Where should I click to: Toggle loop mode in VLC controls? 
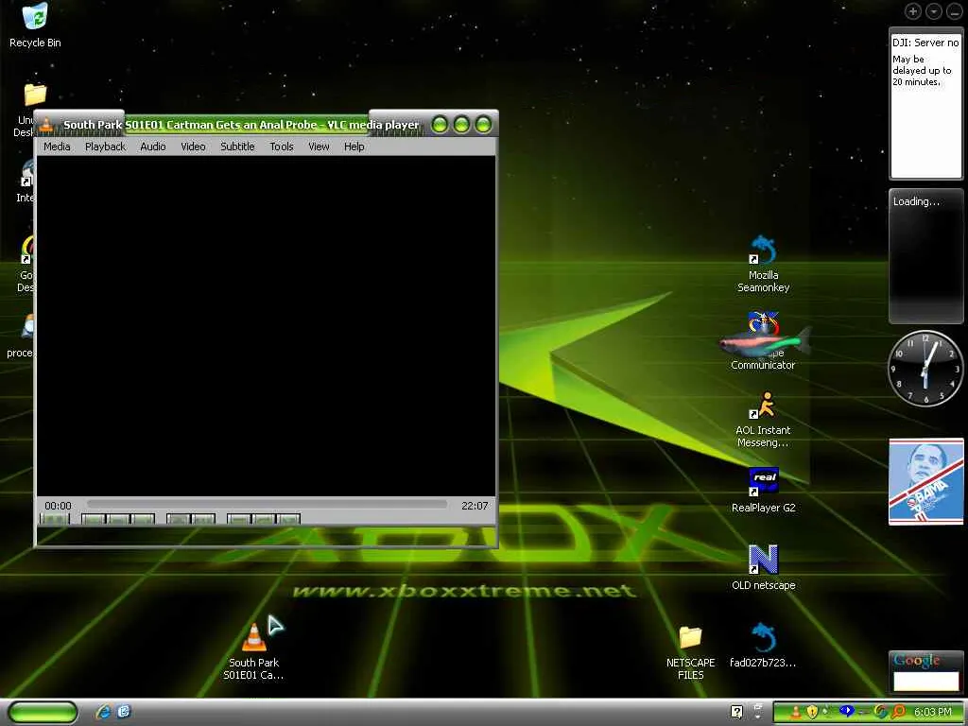coord(264,519)
